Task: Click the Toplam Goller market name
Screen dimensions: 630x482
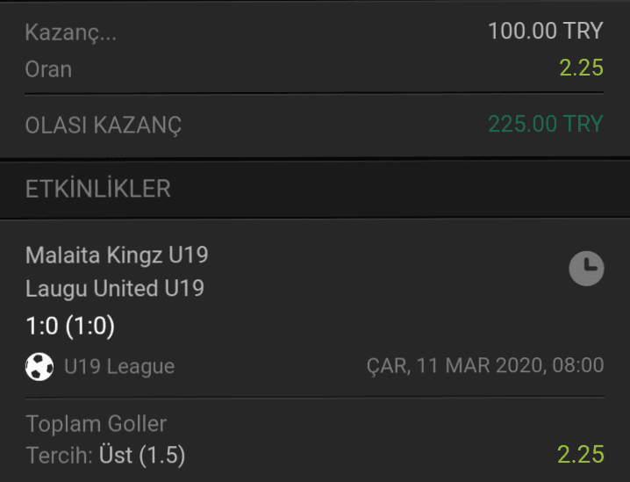Action: [96, 424]
